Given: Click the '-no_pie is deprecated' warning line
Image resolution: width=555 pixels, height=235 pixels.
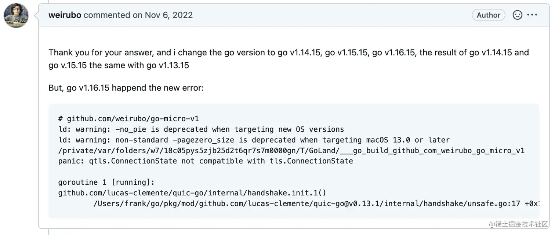Looking at the screenshot, I should click(201, 129).
